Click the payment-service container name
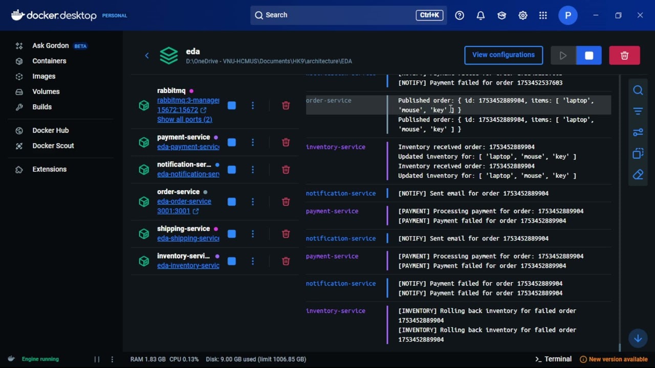The width and height of the screenshot is (655, 368). pyautogui.click(x=183, y=137)
